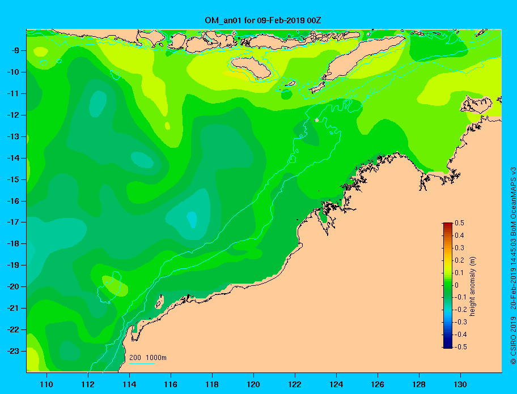Click the map title "OM_an01 for 09-Feb-2019 00Z"
517x394 pixels.
click(263, 20)
